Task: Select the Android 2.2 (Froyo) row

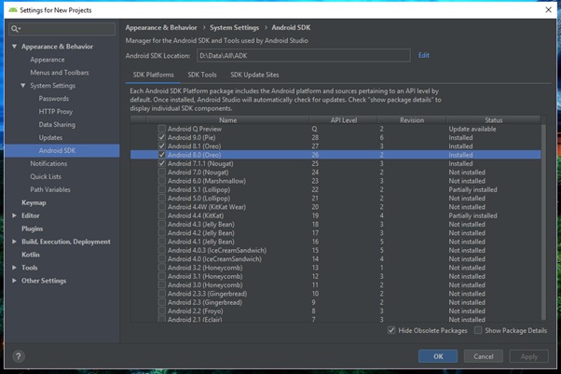Action: click(x=335, y=311)
